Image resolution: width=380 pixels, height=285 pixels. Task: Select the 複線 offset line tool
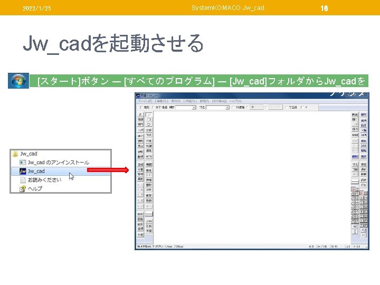[149, 170]
